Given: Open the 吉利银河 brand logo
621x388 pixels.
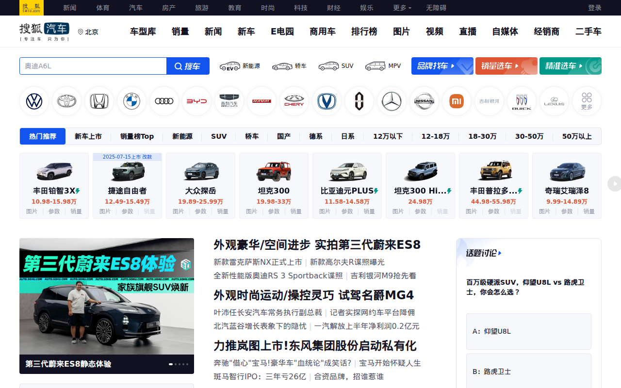Looking at the screenshot, I should pos(490,101).
